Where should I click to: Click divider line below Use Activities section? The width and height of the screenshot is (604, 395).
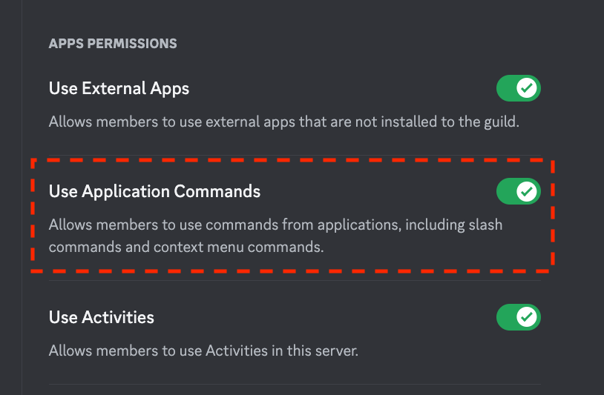coord(295,384)
